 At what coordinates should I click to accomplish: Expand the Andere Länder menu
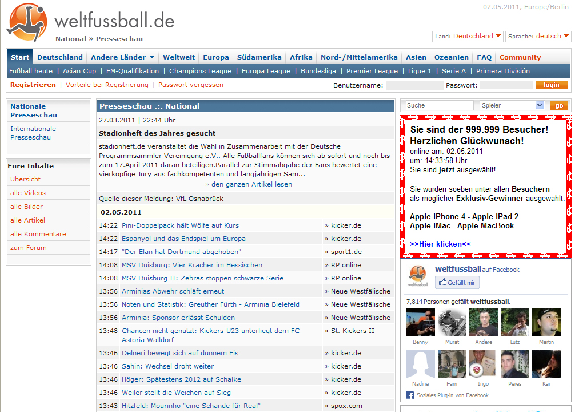(x=123, y=57)
